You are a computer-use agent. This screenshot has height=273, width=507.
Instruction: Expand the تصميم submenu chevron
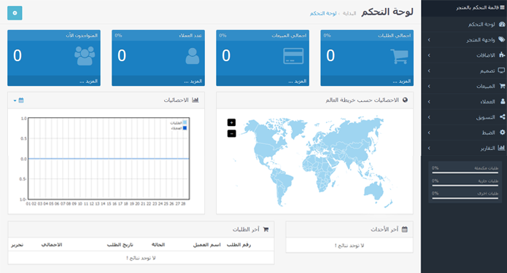tap(429, 71)
